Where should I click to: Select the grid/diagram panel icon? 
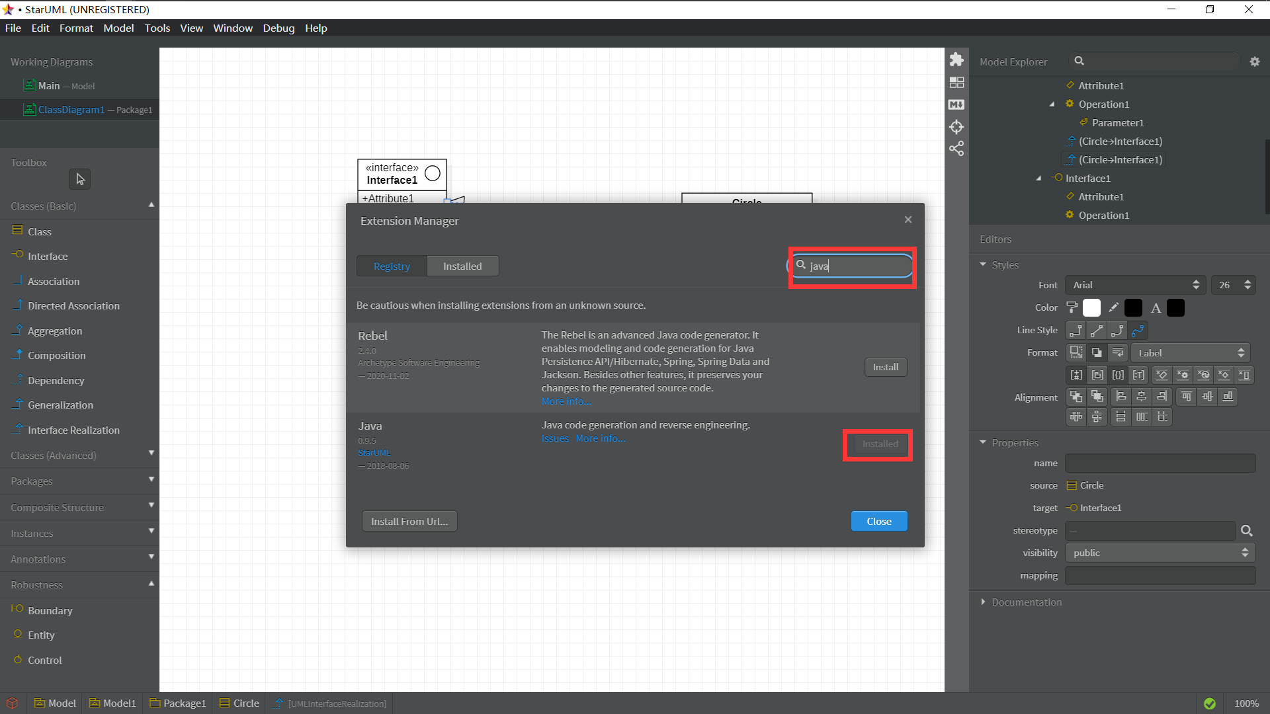pos(956,83)
